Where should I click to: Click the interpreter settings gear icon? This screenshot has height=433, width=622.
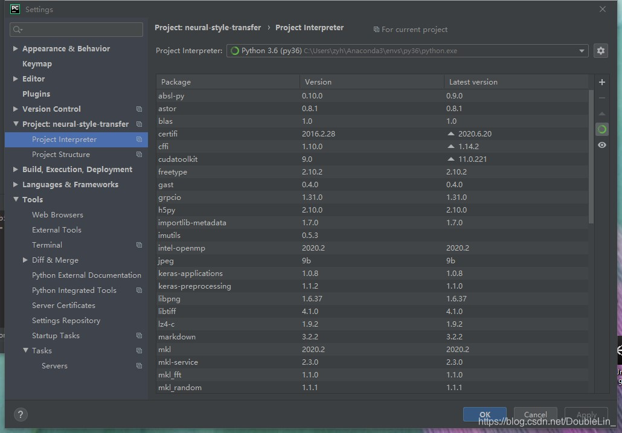click(601, 51)
